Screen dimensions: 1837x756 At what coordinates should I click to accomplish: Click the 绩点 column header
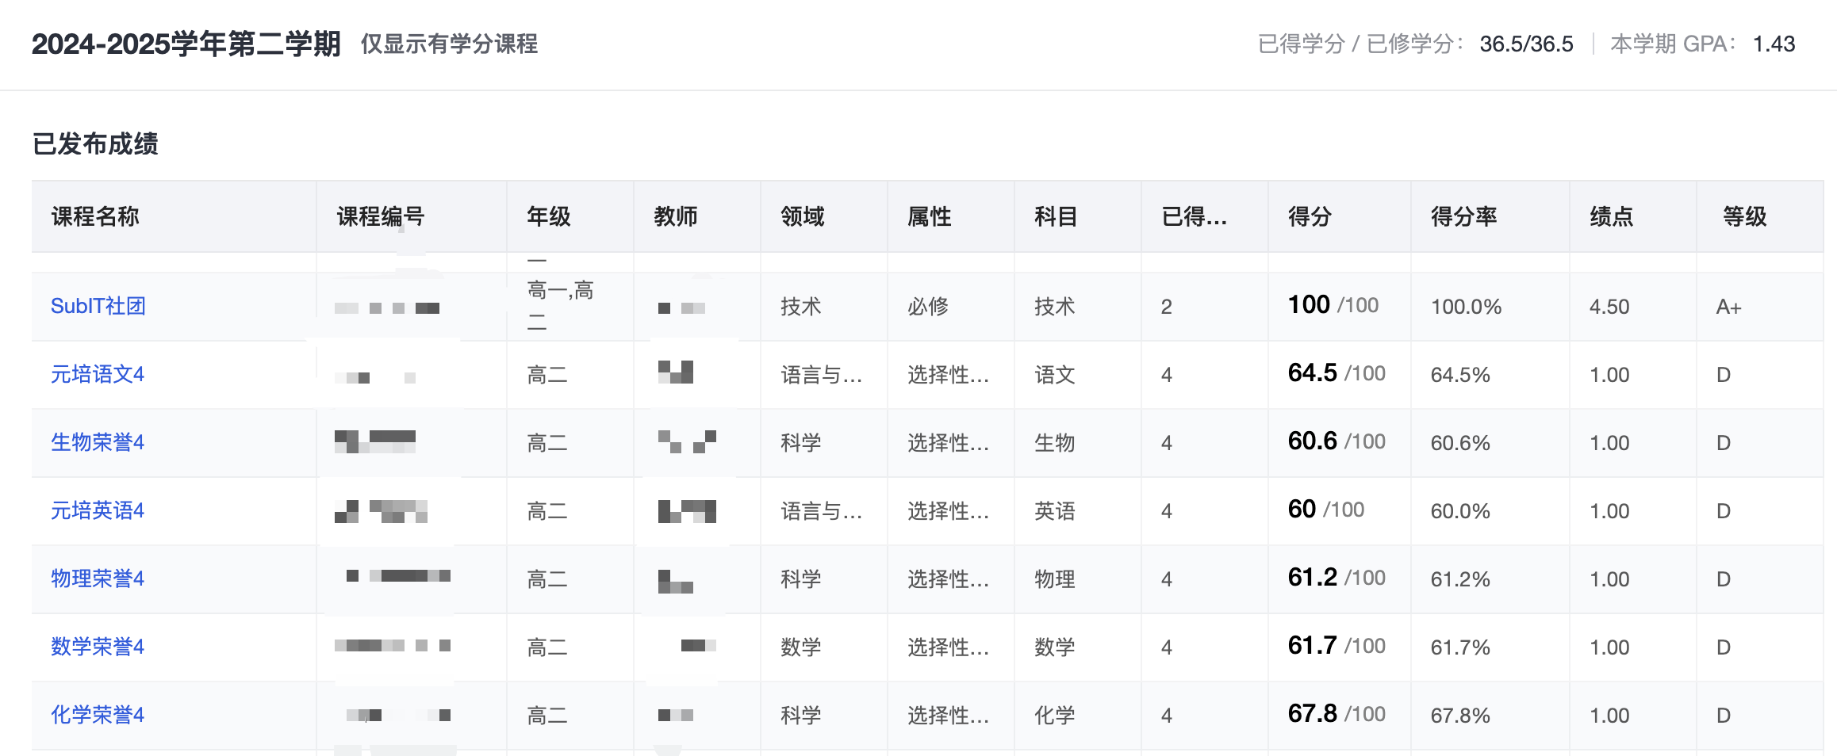point(1611,216)
